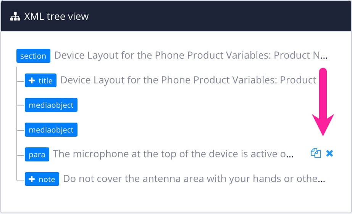The height and width of the screenshot is (214, 352).
Task: Click the tree hierarchy icon in the header
Action: [x=15, y=16]
